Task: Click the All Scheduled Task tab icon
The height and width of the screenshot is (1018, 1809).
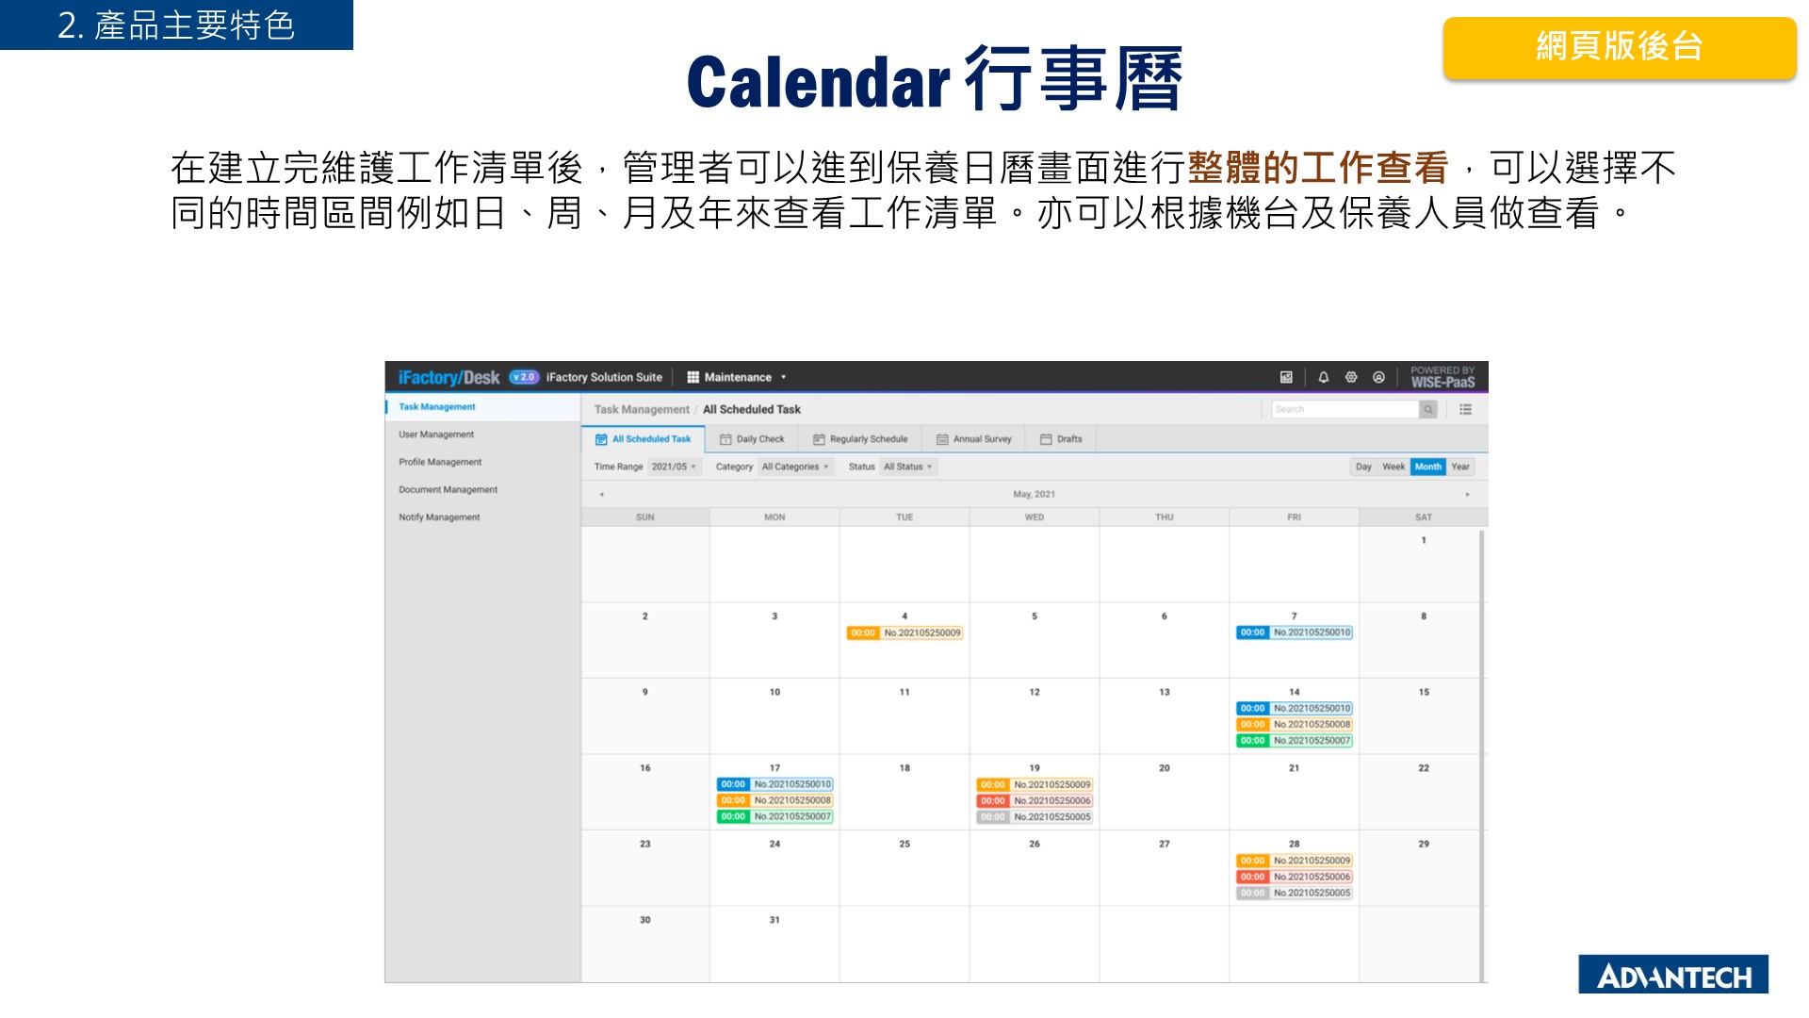Action: point(601,439)
